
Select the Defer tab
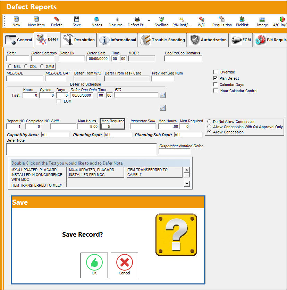coord(47,39)
